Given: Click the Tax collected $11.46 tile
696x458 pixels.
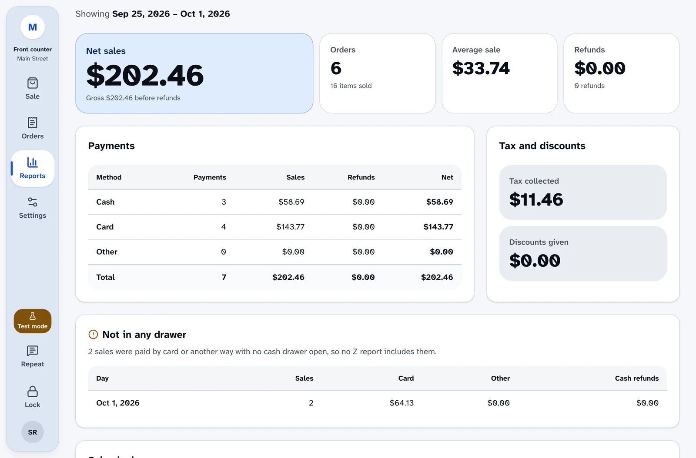Looking at the screenshot, I should pyautogui.click(x=583, y=192).
